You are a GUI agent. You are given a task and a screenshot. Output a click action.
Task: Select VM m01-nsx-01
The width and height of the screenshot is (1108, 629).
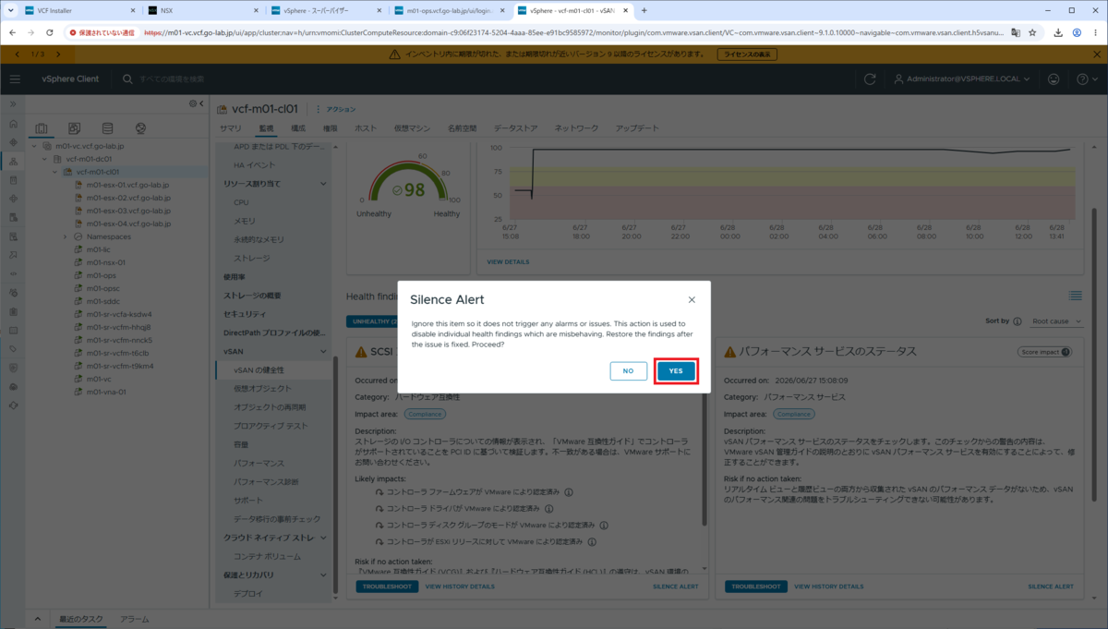point(106,262)
